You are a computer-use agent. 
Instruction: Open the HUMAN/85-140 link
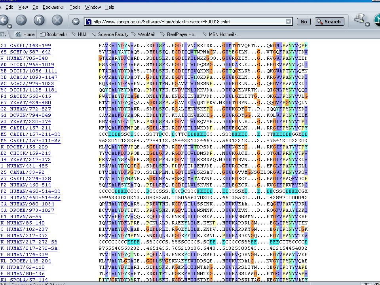pos(23,223)
